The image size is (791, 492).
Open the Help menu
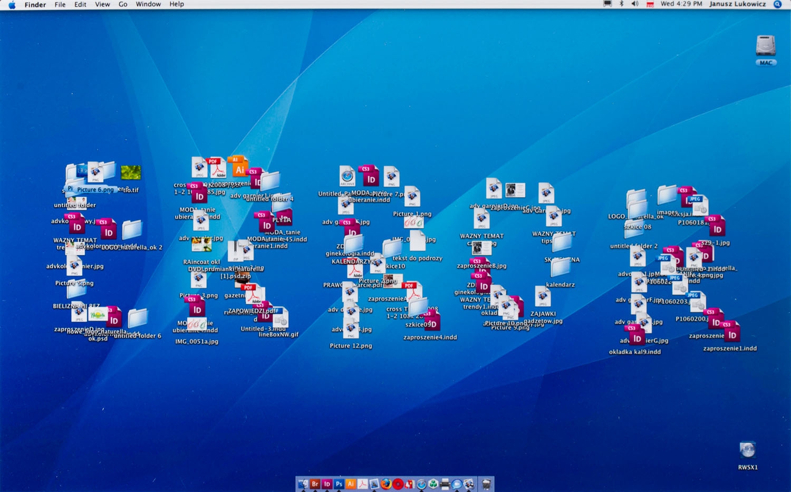(x=177, y=4)
